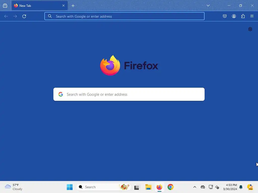Go forward with Forward arrow
Screen dimensions: 258x193
click(x=15, y=16)
